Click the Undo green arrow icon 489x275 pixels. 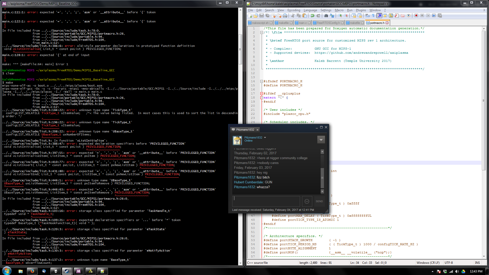(313, 16)
